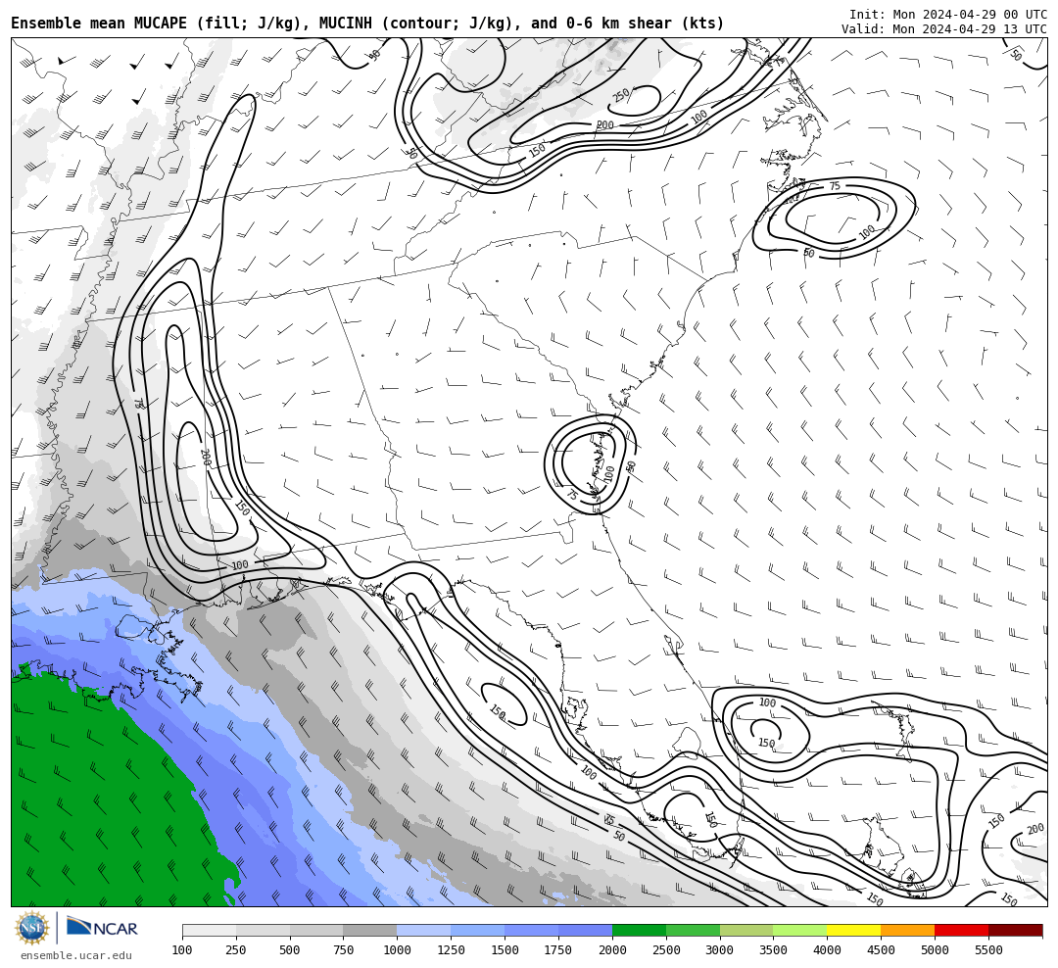Viewport: 1058px width, 968px height.
Task: Click the '4500' tick label under the colorbar
Action: coord(882,950)
